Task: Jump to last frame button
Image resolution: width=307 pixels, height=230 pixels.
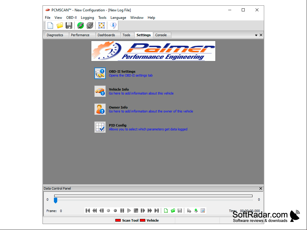Action: pos(157,211)
